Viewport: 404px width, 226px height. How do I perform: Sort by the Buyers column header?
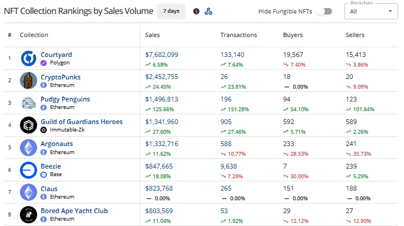tap(293, 35)
